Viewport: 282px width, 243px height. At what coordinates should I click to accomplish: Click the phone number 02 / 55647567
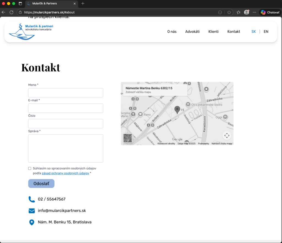tap(51, 199)
